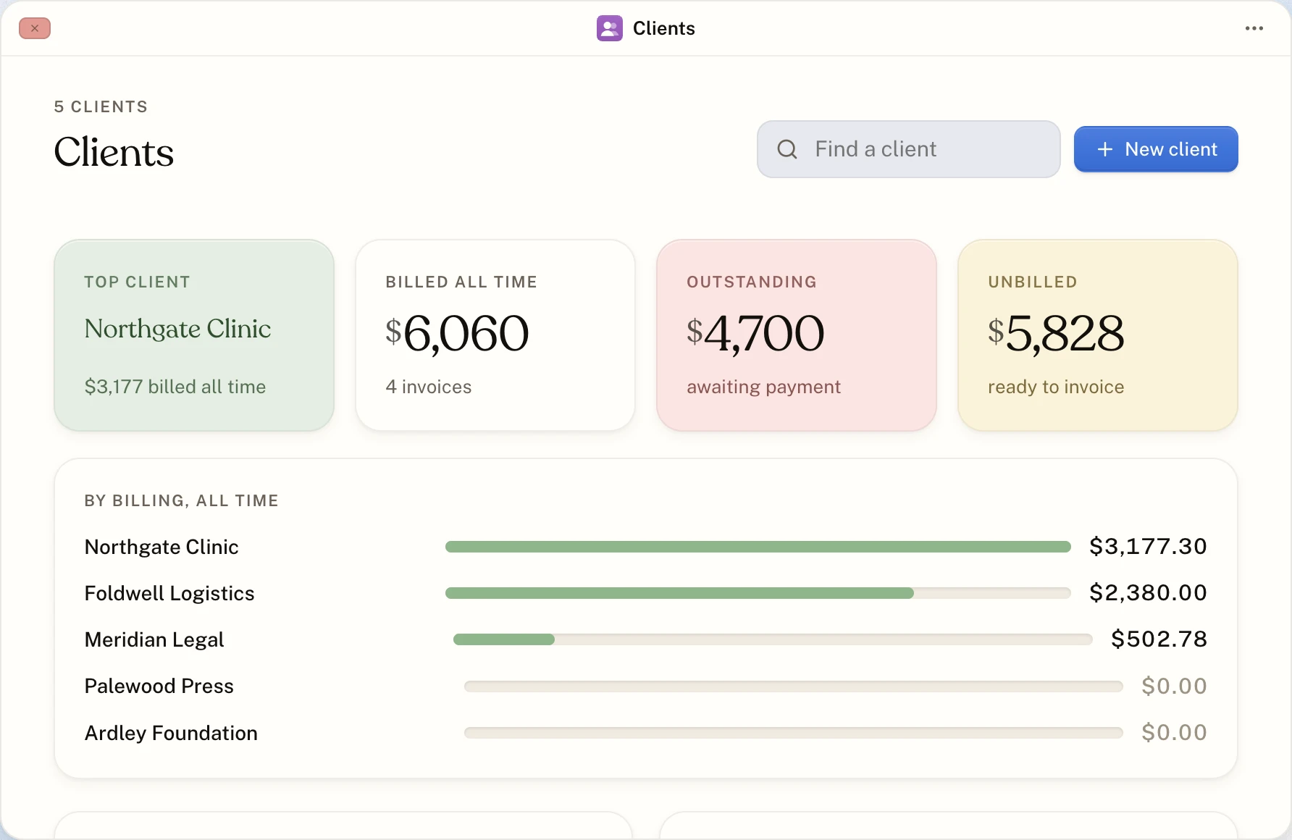This screenshot has height=840, width=1292.
Task: Click the 5 CLIENTS count label
Action: point(101,106)
